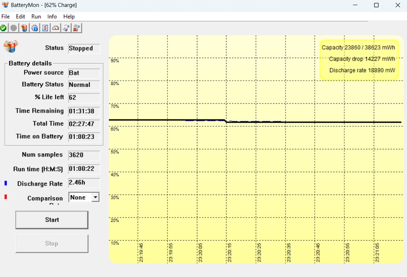This screenshot has height=277, width=407.
Task: Click the battery logo beside the Status label
Action: point(11,46)
